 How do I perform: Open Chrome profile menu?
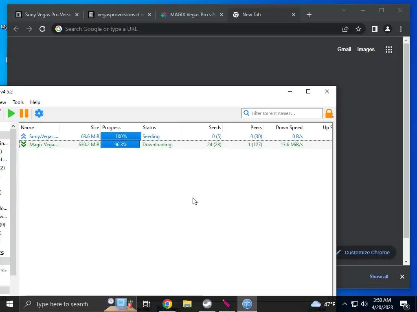(388, 29)
